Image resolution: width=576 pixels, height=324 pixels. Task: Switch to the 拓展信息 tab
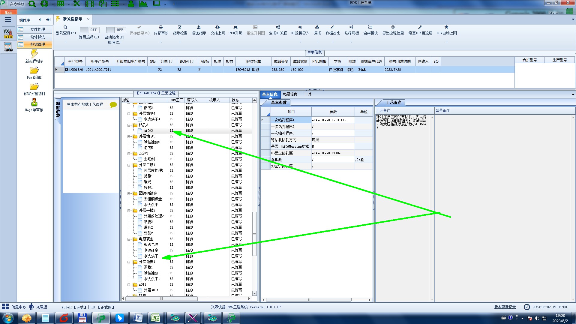pyautogui.click(x=290, y=94)
